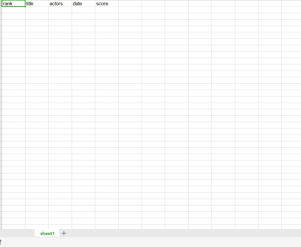Select the 'actors' header cell
Screen dimensions: 301x247
click(60, 3)
